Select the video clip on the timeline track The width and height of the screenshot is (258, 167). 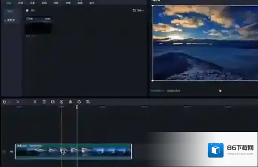point(73,151)
